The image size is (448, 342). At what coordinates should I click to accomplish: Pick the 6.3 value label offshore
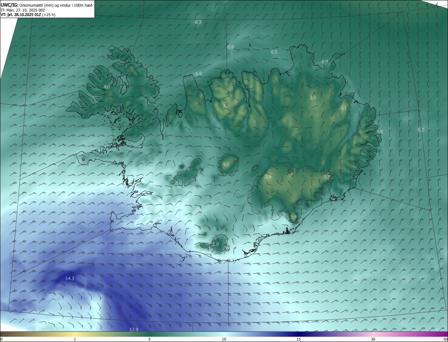(198, 22)
